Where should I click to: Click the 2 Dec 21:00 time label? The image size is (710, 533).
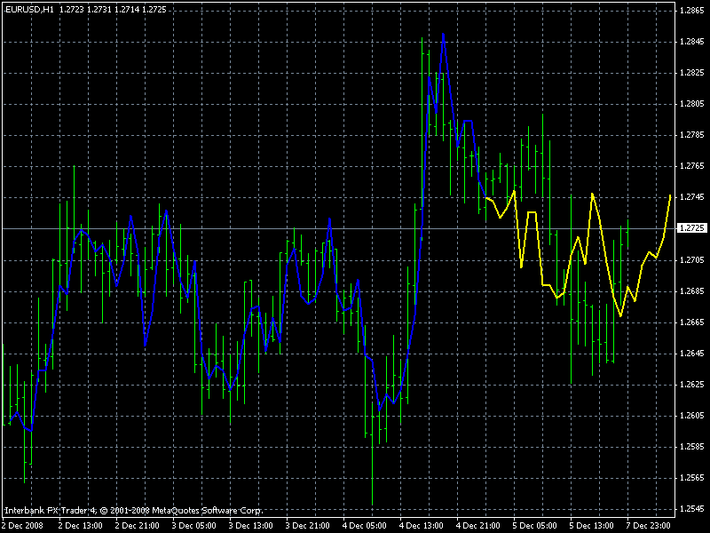[138, 526]
